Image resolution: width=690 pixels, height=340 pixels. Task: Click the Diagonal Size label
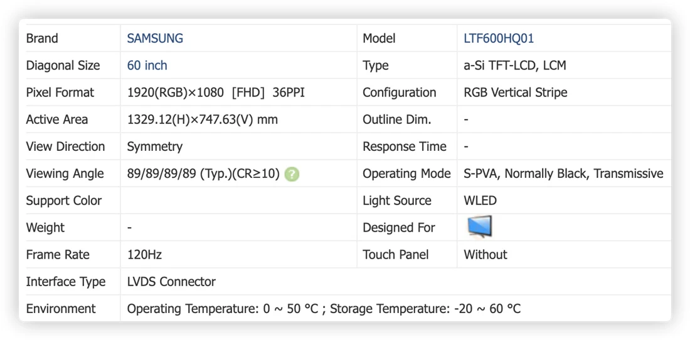coord(63,66)
